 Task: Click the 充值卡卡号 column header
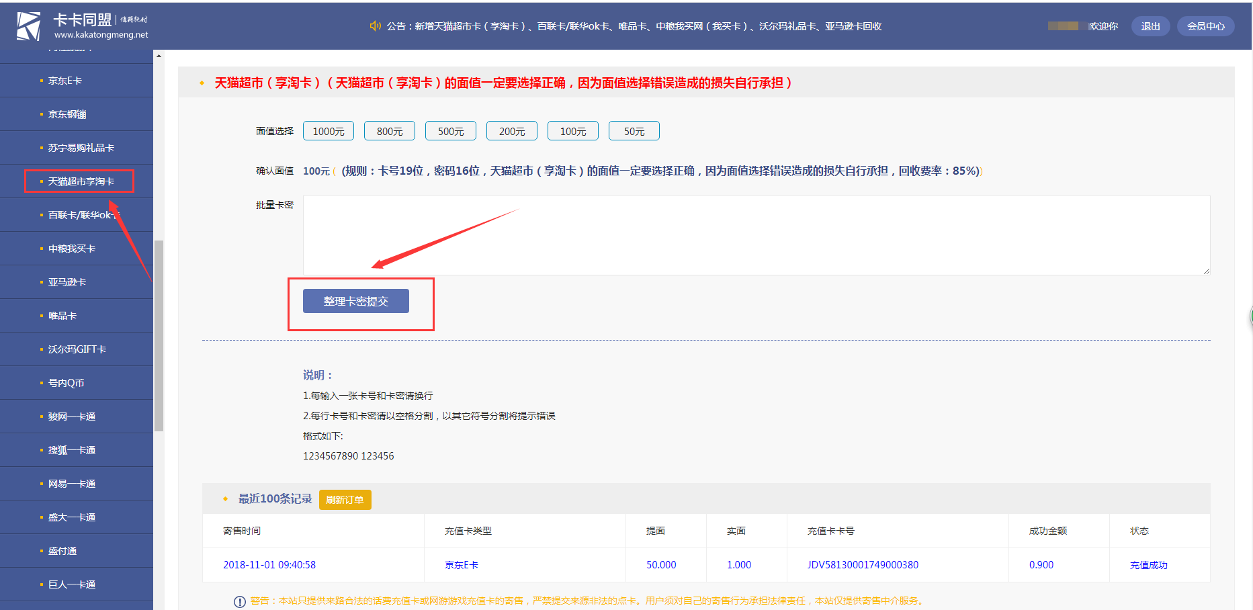(x=831, y=531)
